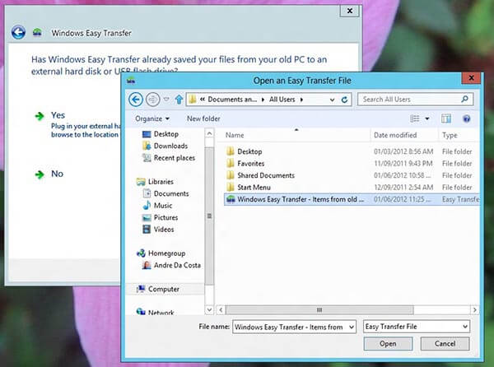
Task: Click horizontal scrollbar thumb in file list
Action: [x=319, y=310]
